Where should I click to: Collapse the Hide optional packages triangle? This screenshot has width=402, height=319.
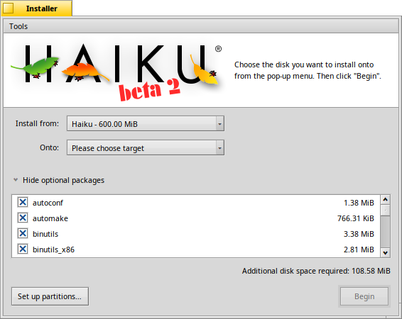coord(16,180)
